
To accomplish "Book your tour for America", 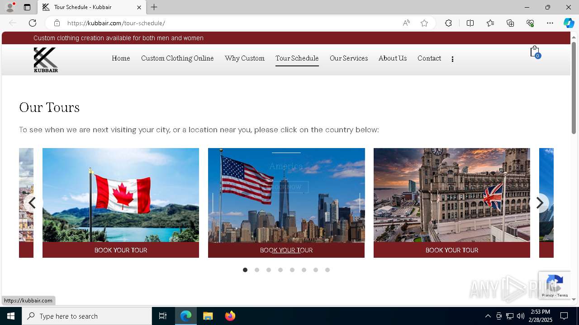I will pyautogui.click(x=286, y=250).
